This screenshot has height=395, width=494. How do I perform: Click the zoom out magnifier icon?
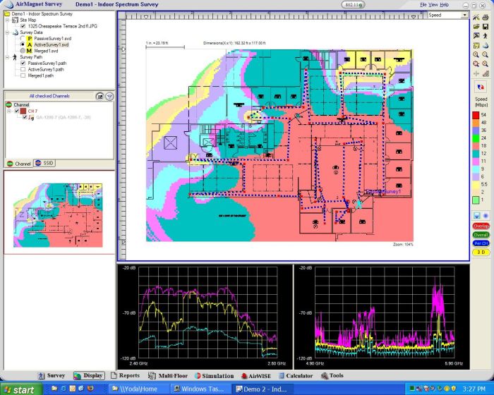tap(486, 54)
